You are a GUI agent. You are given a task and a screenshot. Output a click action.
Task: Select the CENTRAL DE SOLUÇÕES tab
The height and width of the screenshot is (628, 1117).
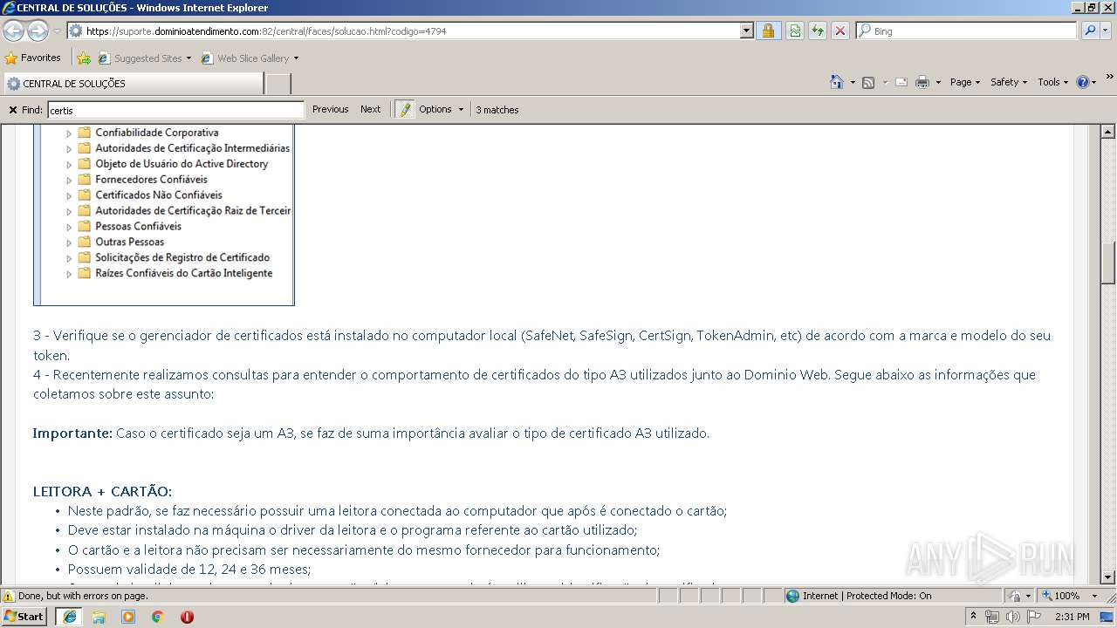(133, 84)
